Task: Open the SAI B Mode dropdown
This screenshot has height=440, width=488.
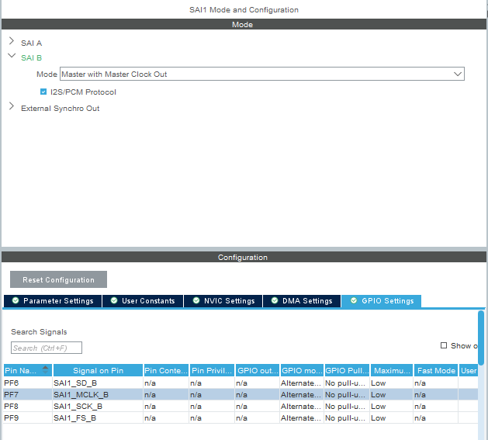Action: tap(262, 74)
